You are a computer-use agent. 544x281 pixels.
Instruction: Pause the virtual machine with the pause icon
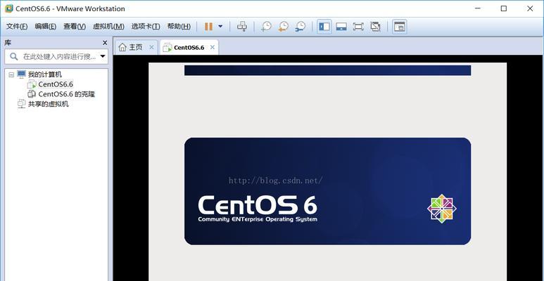tap(208, 27)
